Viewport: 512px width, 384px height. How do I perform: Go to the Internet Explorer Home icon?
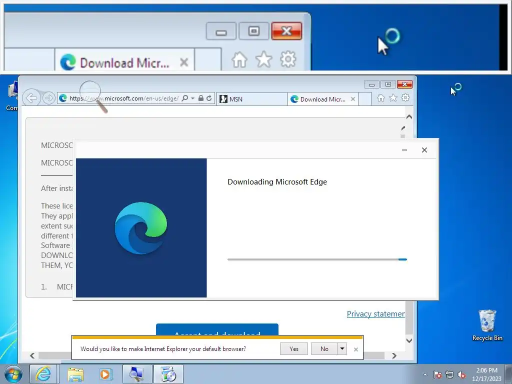click(380, 98)
